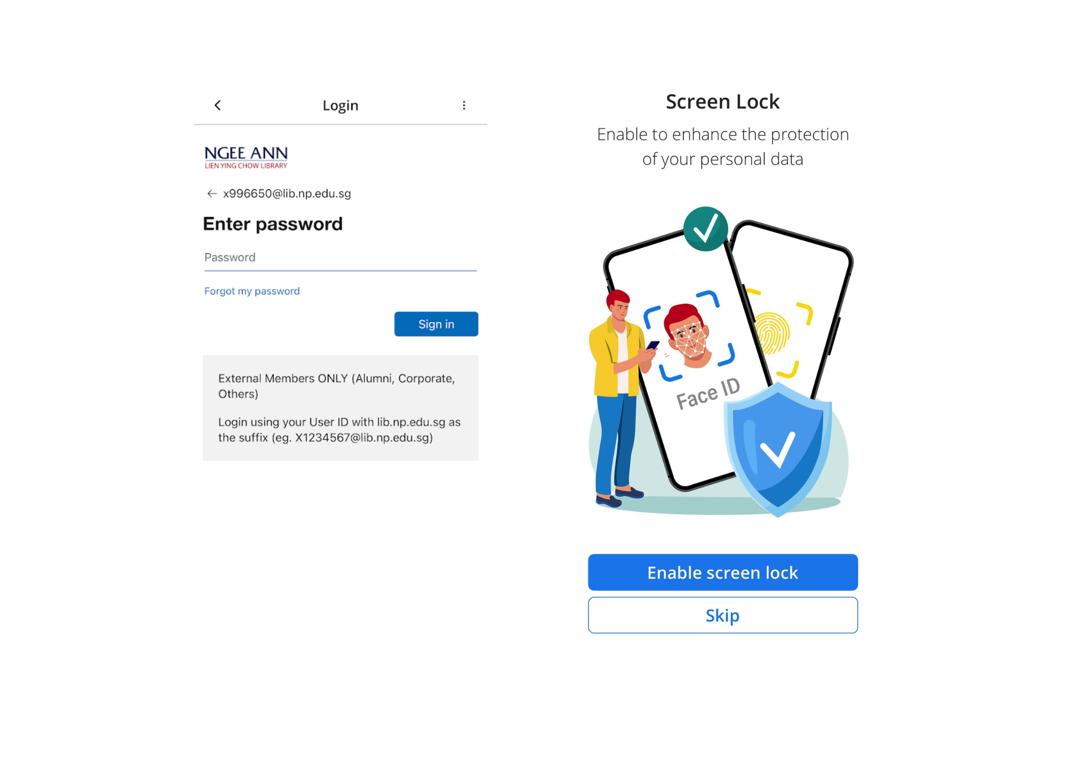Image resolution: width=1085 pixels, height=767 pixels.
Task: Click the Ngee Ann library logo
Action: 246,158
